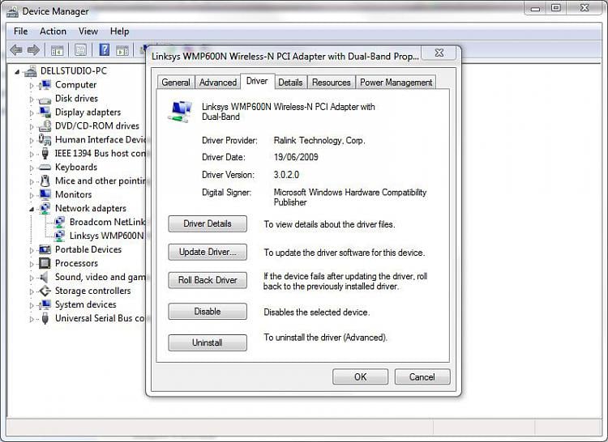Screen dimensions: 608x442
Task: Click the Forward arrow toolbar icon
Action: pos(33,50)
